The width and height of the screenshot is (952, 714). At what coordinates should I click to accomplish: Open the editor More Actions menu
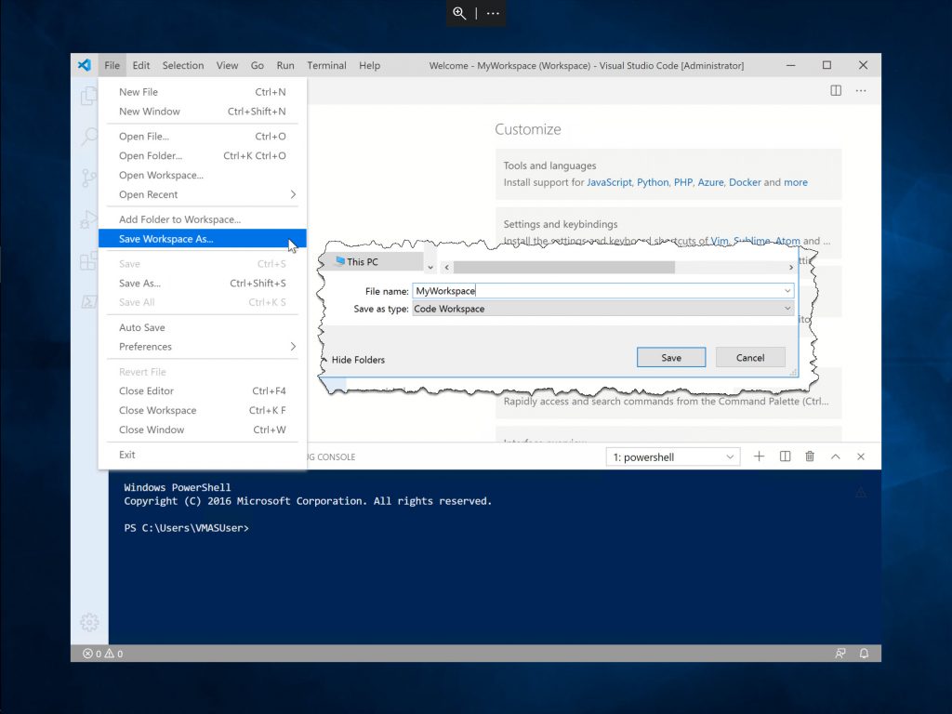click(861, 90)
